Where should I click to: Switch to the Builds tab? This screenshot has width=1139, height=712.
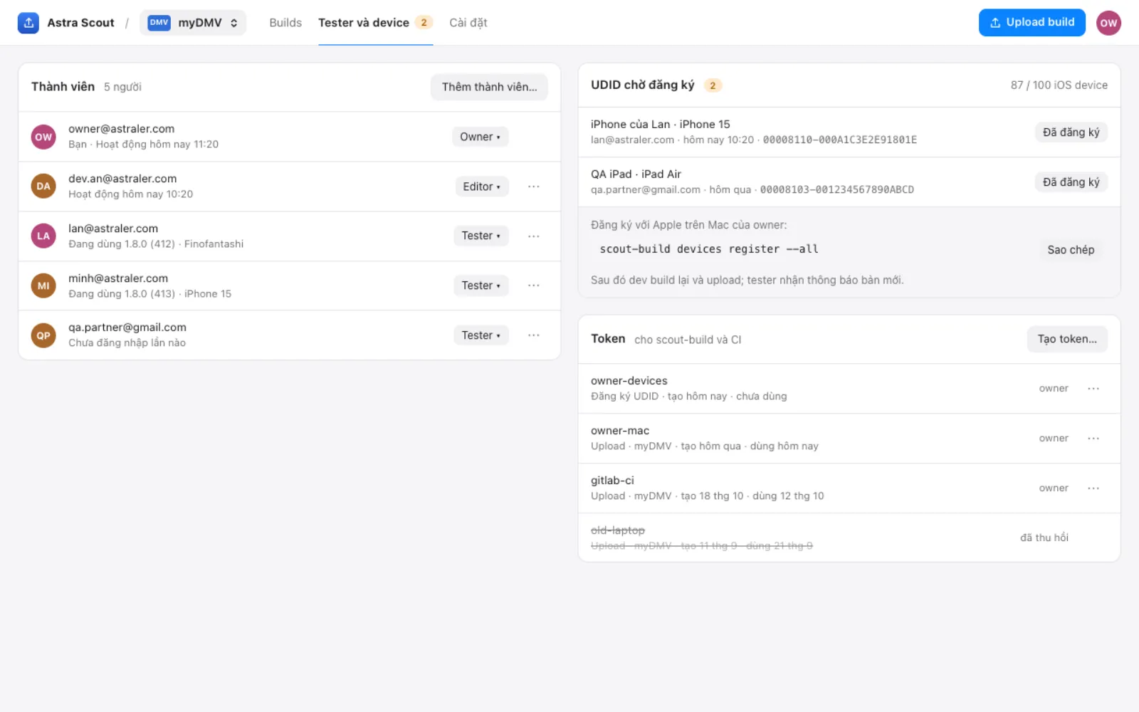pos(285,23)
